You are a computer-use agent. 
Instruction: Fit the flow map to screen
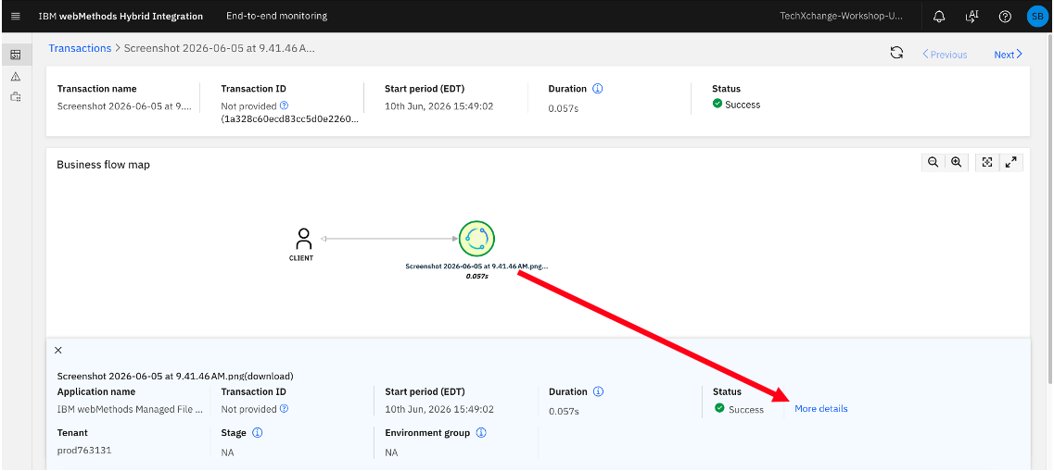987,162
